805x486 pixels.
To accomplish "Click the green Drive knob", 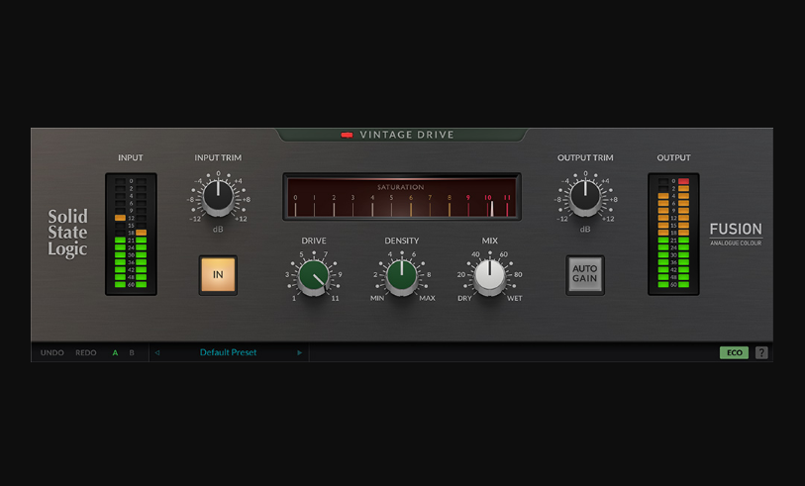I will point(315,276).
